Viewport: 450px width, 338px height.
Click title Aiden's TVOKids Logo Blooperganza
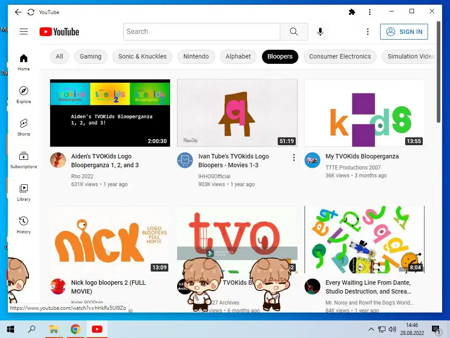coord(105,161)
